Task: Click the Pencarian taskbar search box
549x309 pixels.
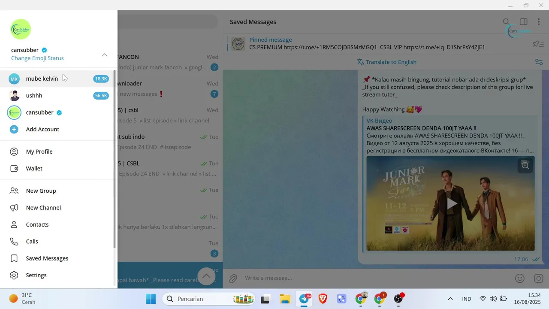Action: 208,299
